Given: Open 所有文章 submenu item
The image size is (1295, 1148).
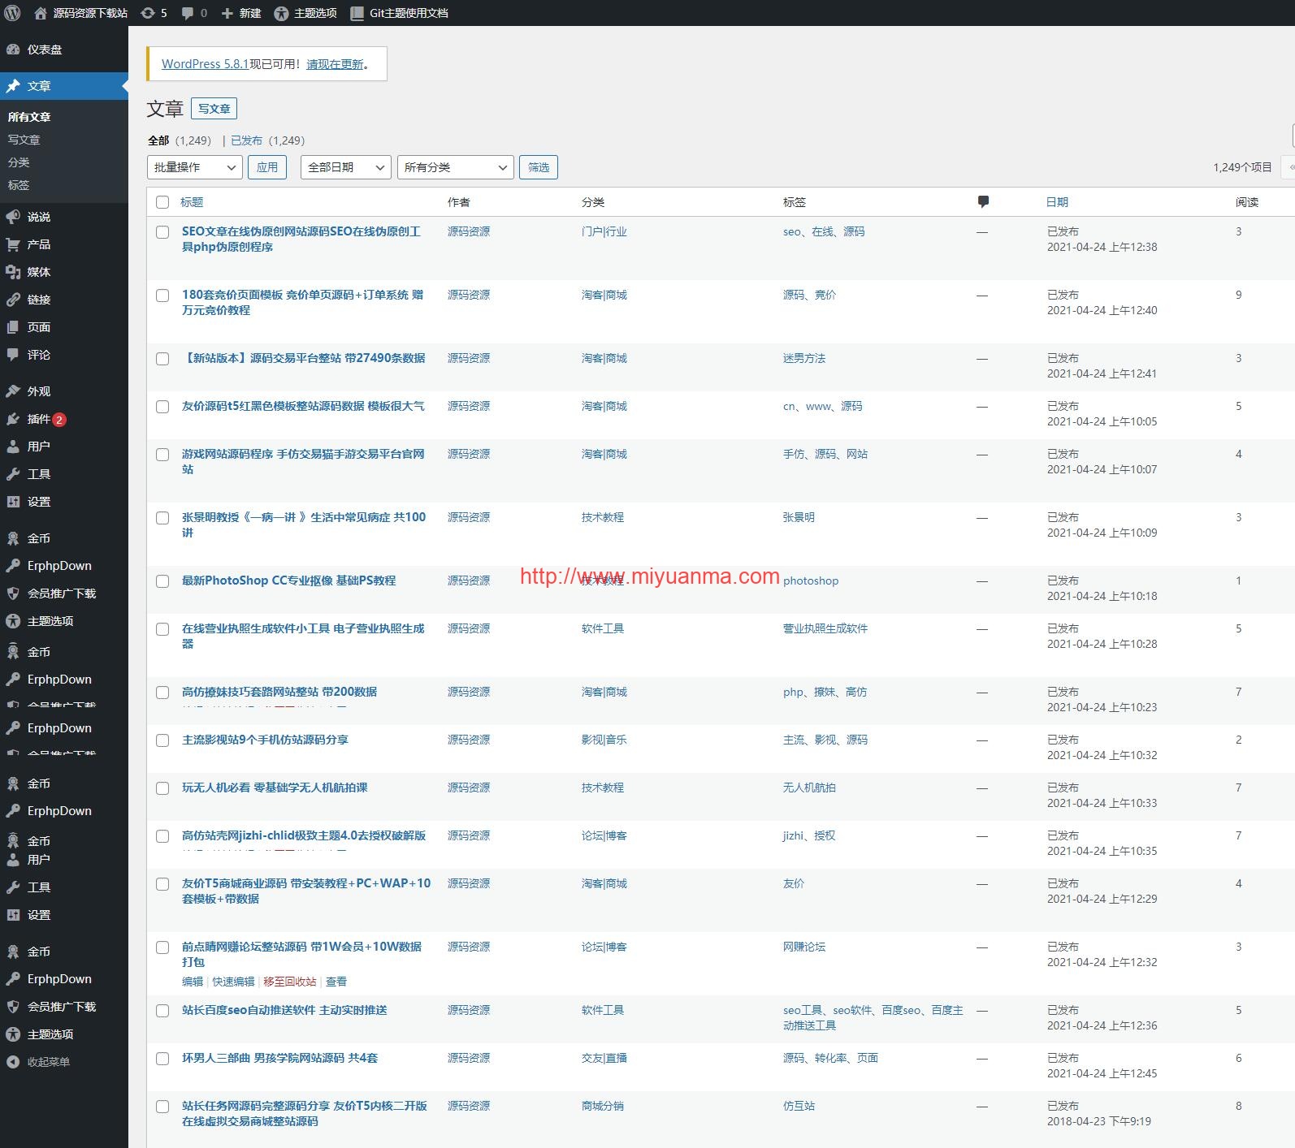Looking at the screenshot, I should click(x=29, y=117).
